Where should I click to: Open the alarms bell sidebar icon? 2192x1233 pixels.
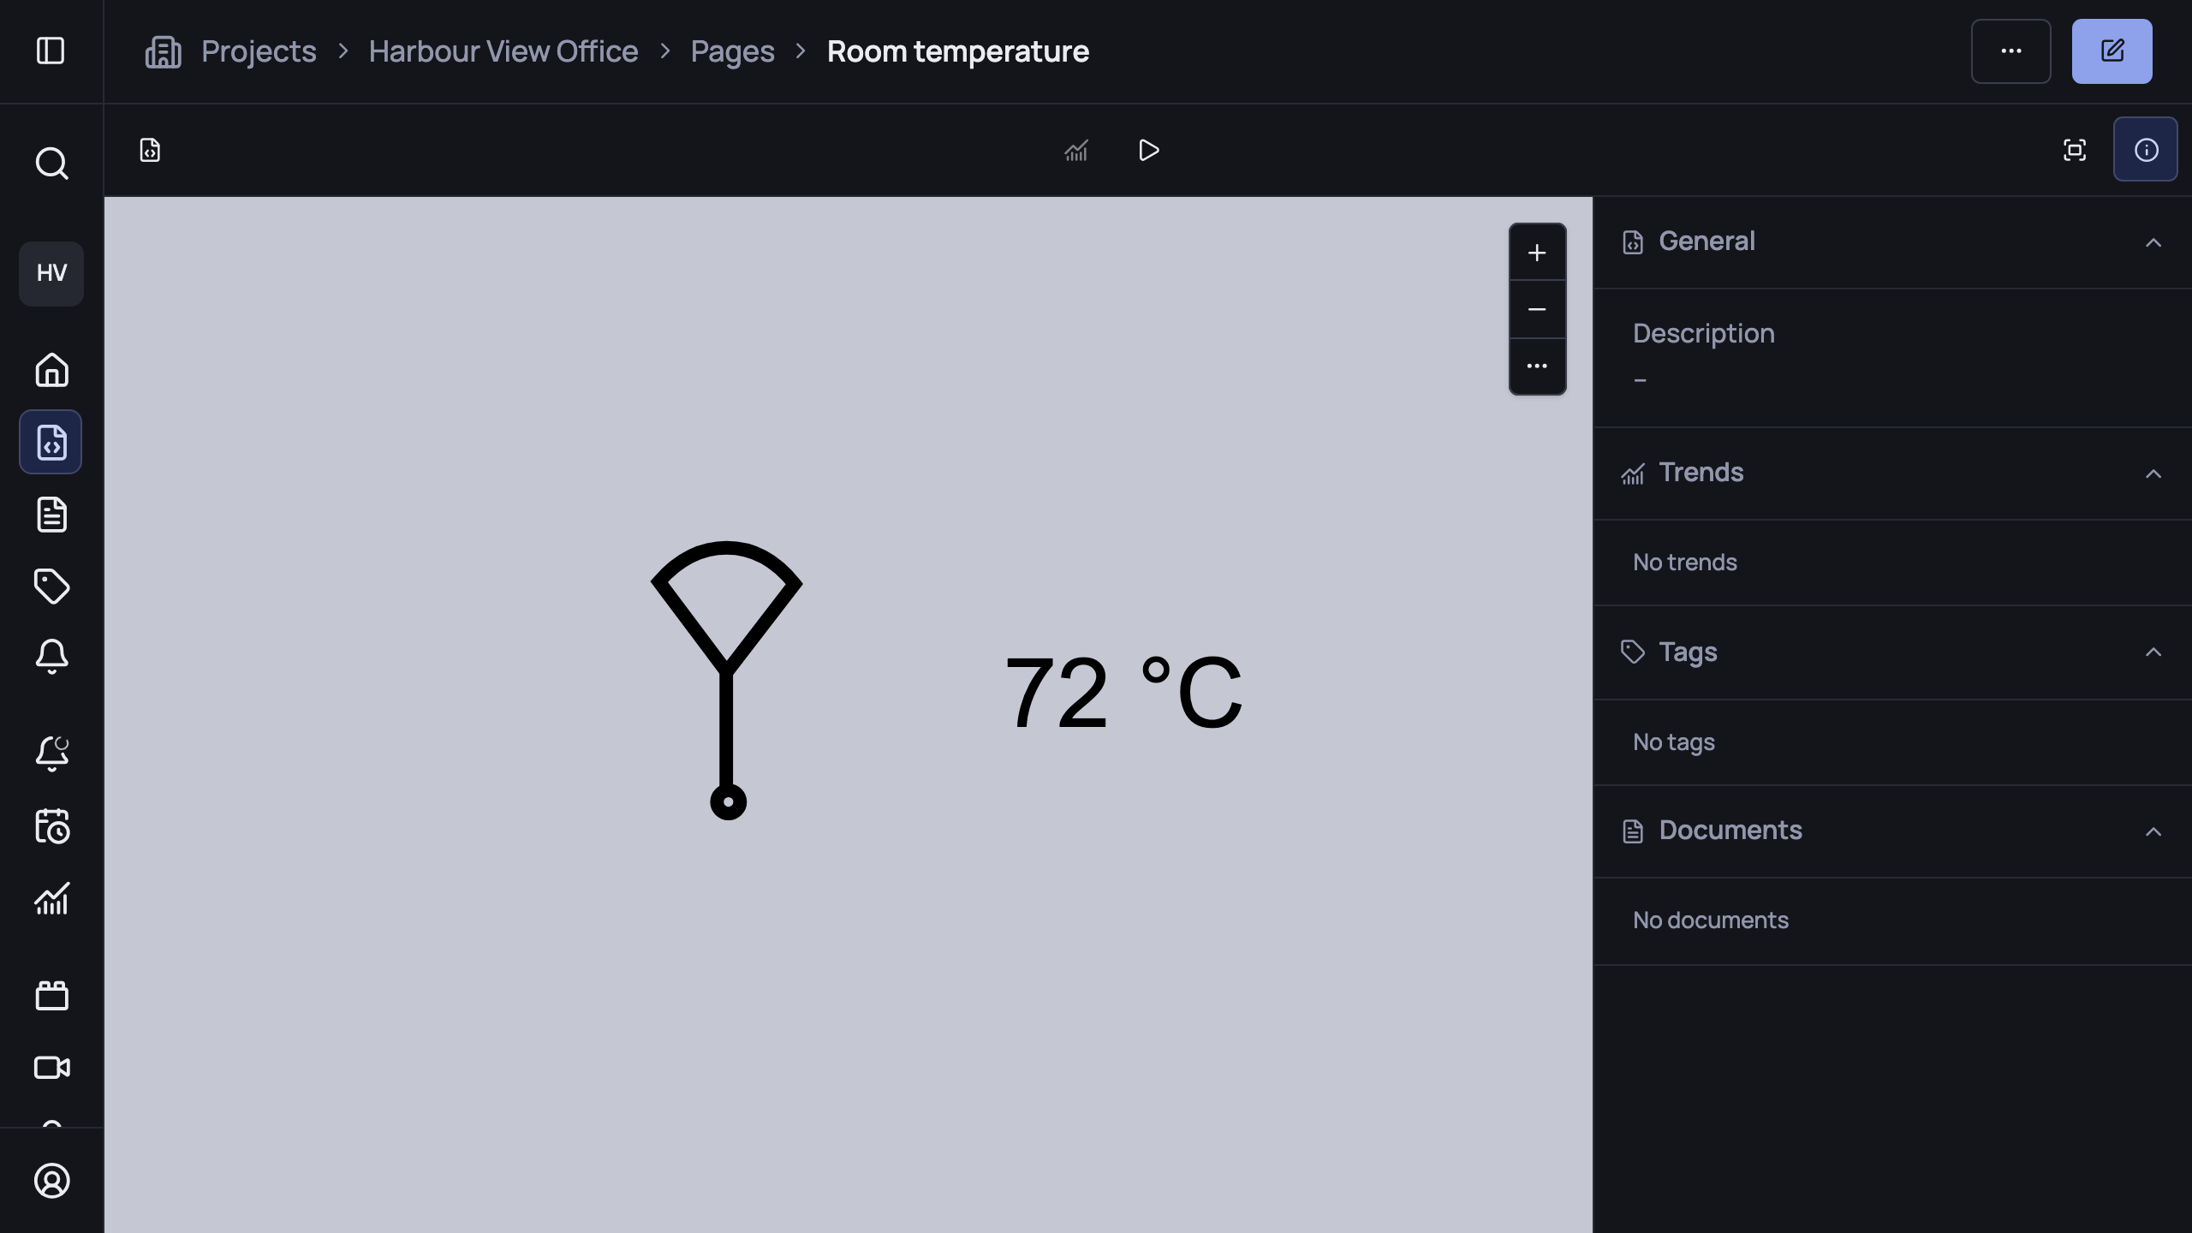click(x=51, y=658)
